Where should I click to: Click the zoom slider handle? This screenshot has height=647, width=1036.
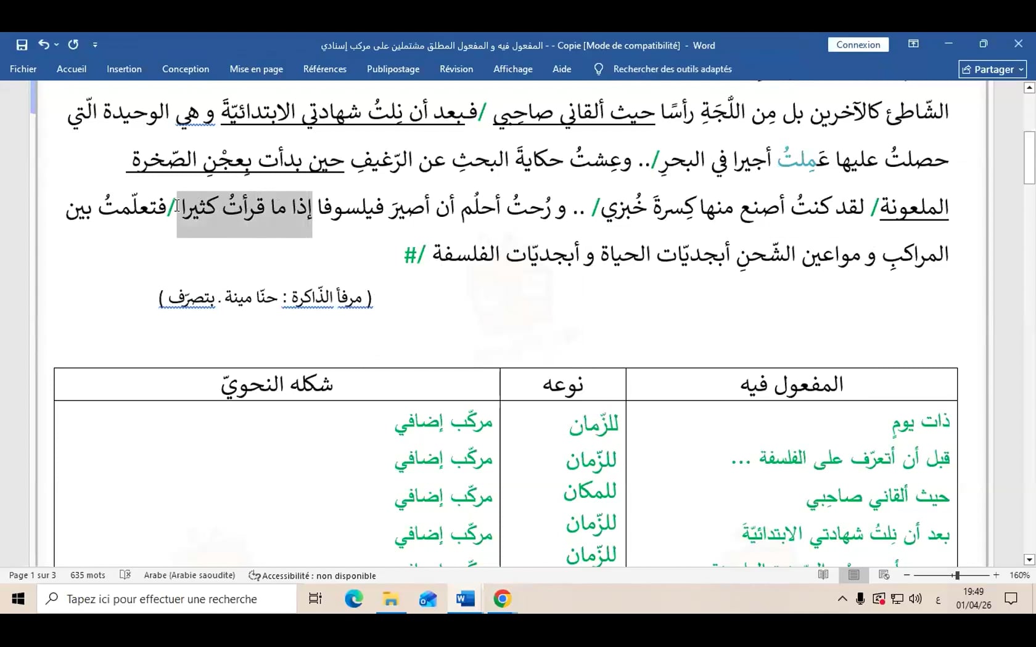pos(956,575)
